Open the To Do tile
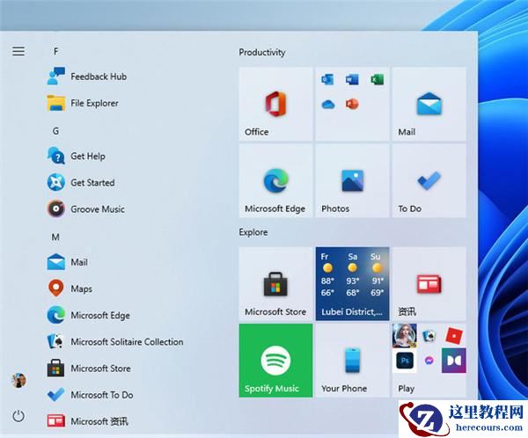 (429, 181)
